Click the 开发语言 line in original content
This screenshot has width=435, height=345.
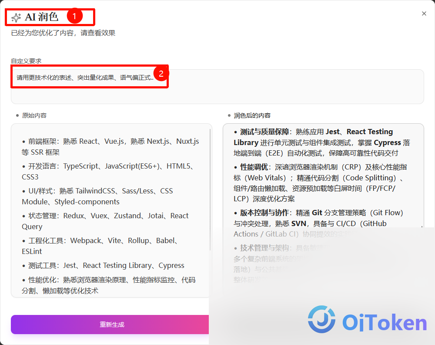(x=108, y=171)
